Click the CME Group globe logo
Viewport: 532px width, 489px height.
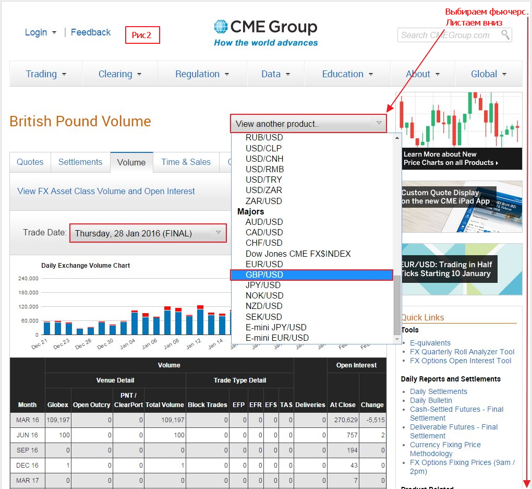tap(221, 27)
